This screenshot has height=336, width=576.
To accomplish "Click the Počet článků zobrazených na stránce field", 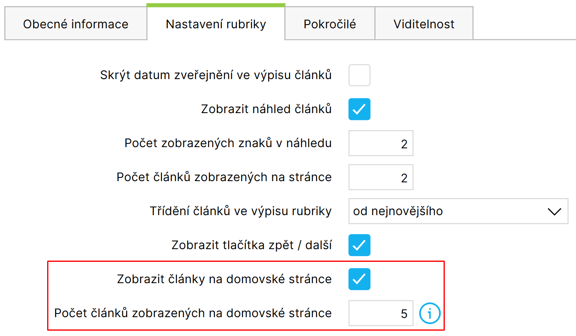I will point(380,177).
